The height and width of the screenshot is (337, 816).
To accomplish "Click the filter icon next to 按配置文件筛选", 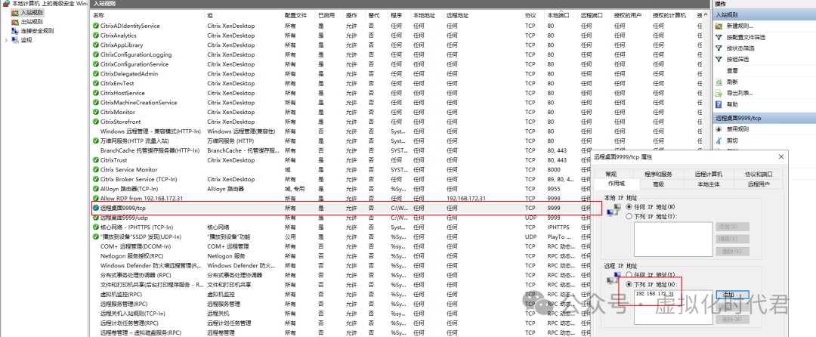I will (719, 38).
